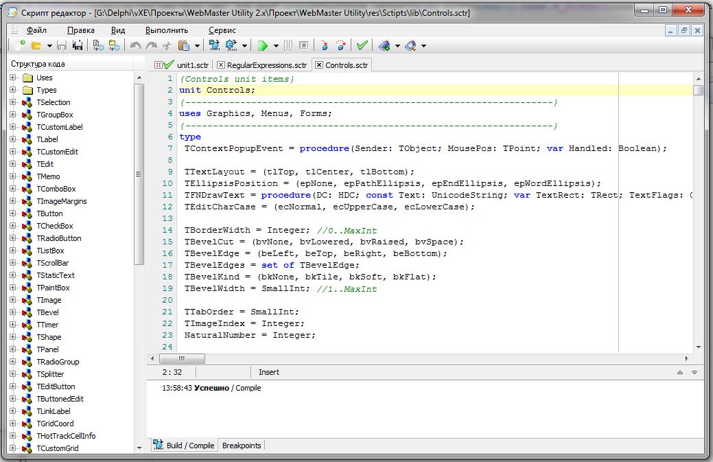Open dropdown arrow next to Run icon
The image size is (713, 462).
(276, 46)
